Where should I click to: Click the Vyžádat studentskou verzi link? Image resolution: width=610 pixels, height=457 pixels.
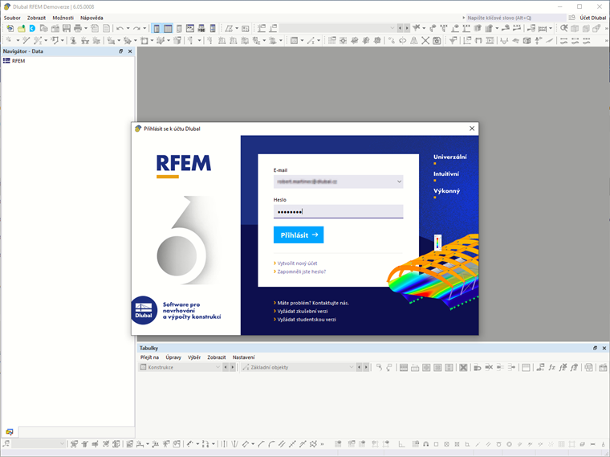point(307,320)
